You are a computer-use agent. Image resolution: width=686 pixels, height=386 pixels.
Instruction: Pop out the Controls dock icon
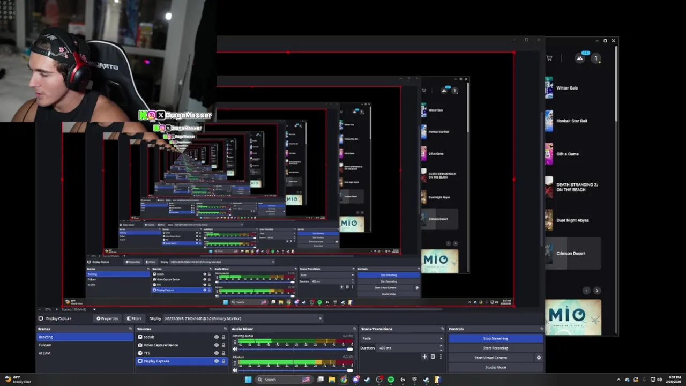(541, 329)
